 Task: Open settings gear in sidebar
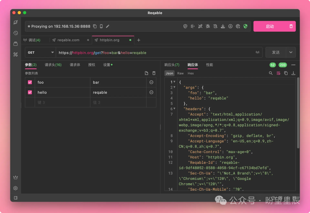point(15,188)
